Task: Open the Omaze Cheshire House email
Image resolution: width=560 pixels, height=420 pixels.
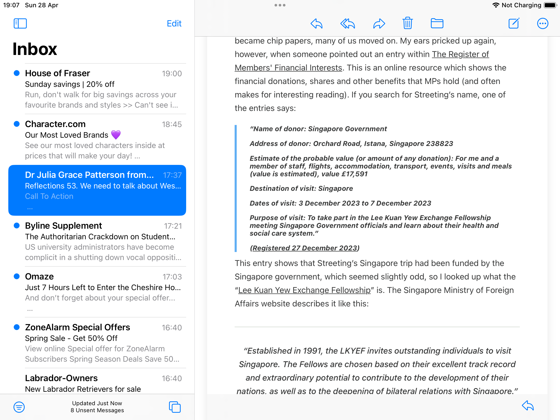Action: (x=97, y=292)
